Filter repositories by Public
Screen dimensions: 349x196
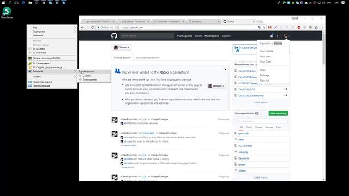click(x=249, y=127)
